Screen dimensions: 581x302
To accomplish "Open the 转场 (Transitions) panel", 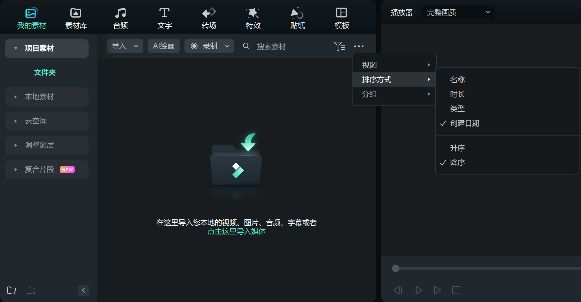I will [x=208, y=17].
